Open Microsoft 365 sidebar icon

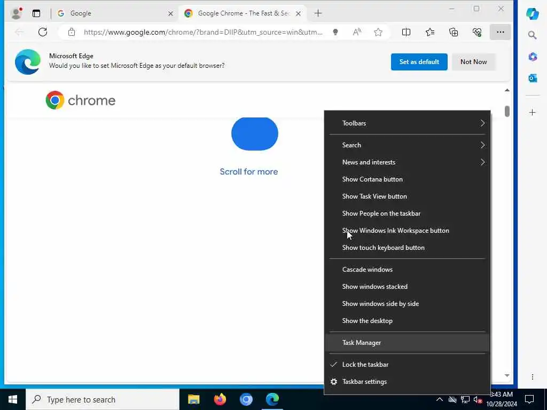click(x=533, y=57)
